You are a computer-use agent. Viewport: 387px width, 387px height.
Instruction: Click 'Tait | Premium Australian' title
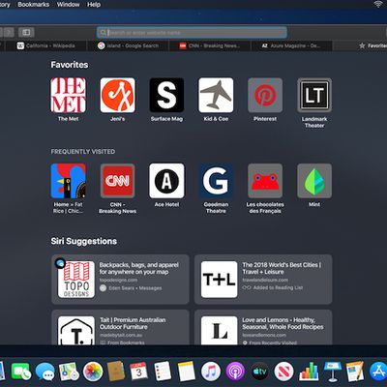point(133,323)
